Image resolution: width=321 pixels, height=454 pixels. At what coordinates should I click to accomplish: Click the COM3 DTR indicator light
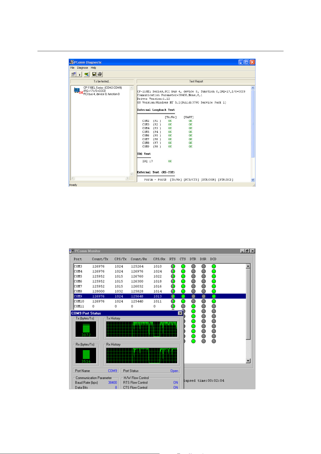point(193,266)
